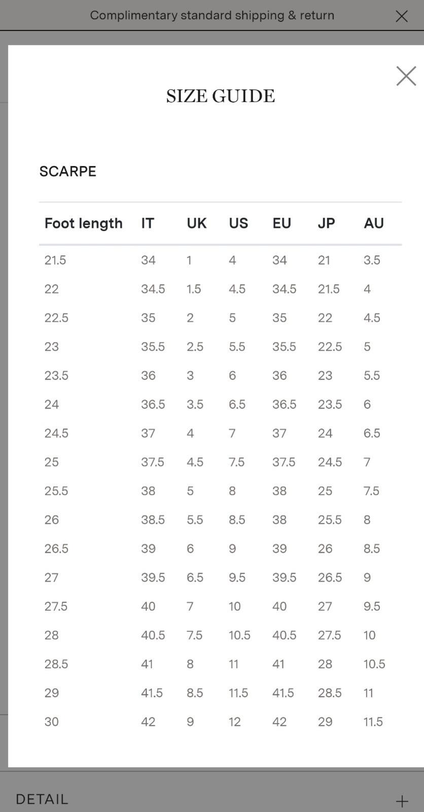Click the SIZE GUIDE title
Screen dimensions: 424x812
point(221,96)
